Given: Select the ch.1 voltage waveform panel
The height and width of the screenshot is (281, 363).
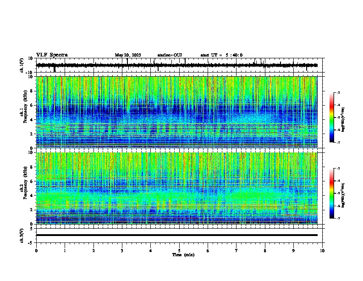Looking at the screenshot, I should (180, 65).
